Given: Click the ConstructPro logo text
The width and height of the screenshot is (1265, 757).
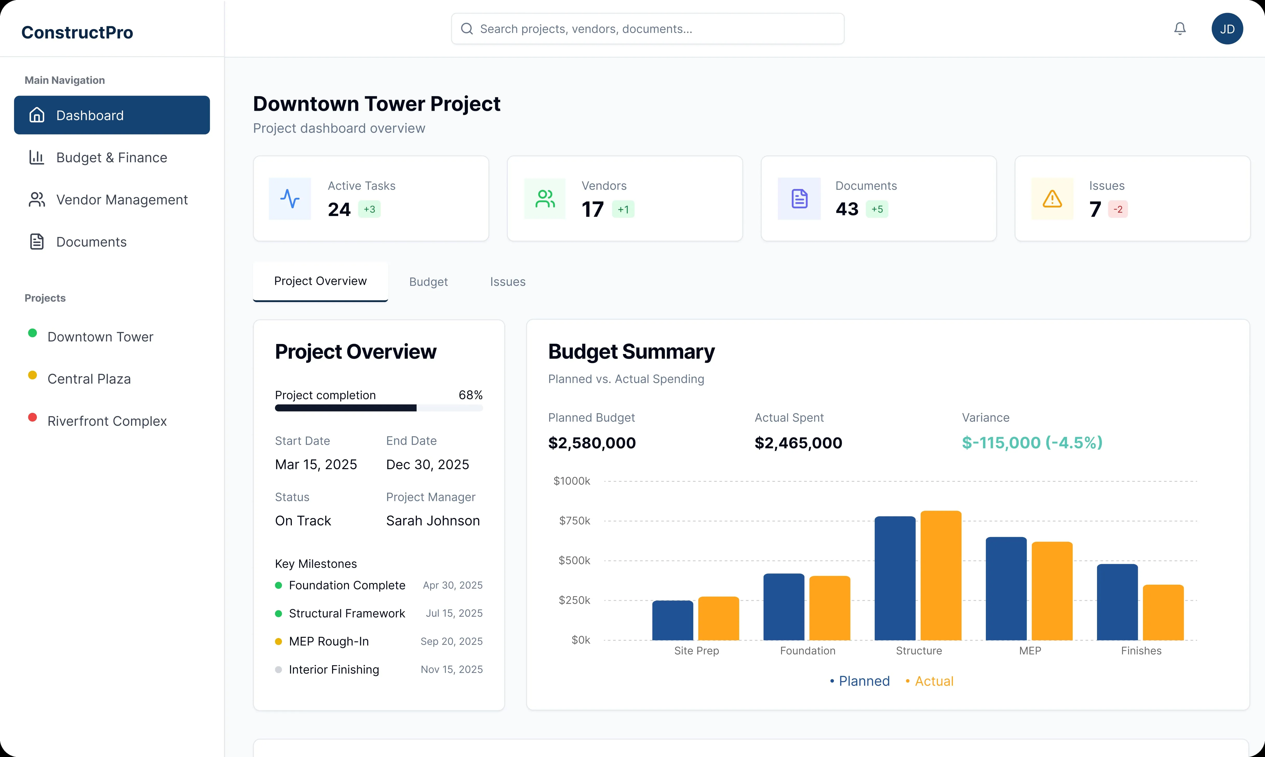Looking at the screenshot, I should tap(77, 32).
